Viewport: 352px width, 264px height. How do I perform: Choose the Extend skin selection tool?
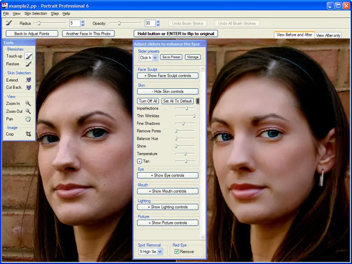point(28,80)
